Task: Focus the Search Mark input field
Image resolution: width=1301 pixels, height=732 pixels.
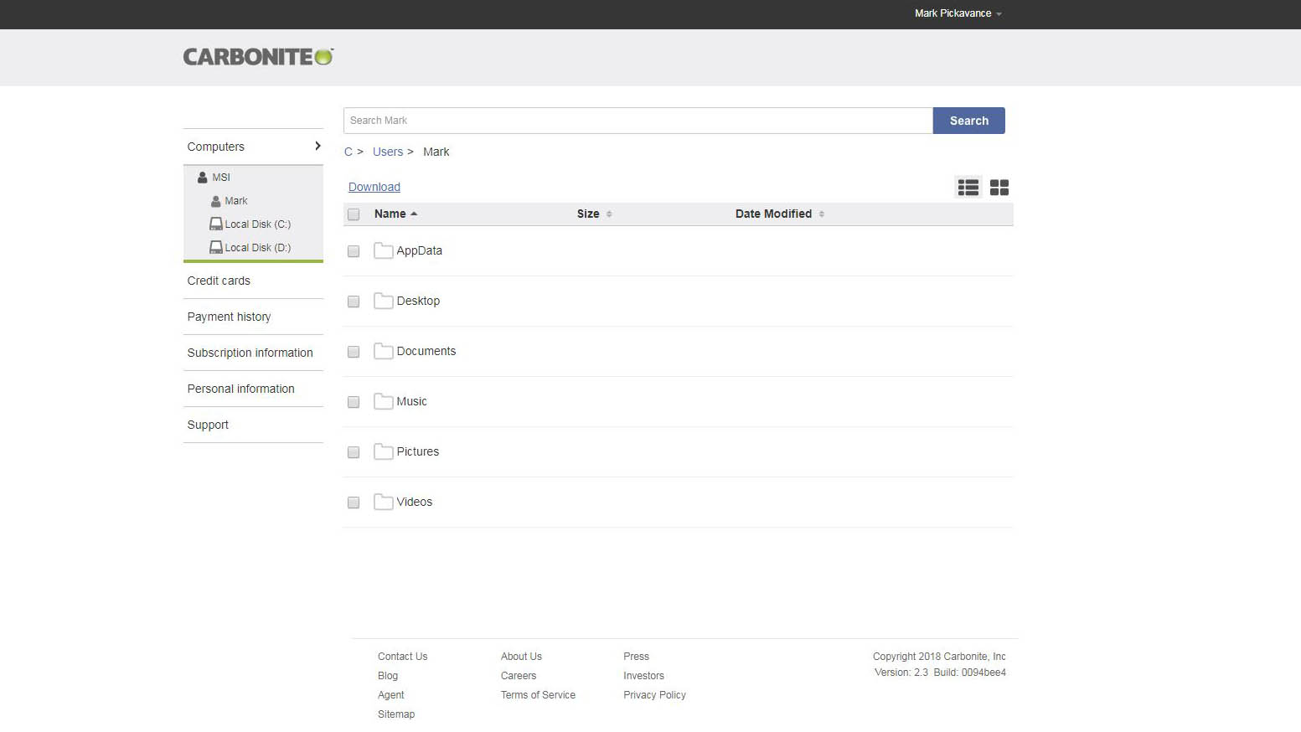Action: pos(638,121)
